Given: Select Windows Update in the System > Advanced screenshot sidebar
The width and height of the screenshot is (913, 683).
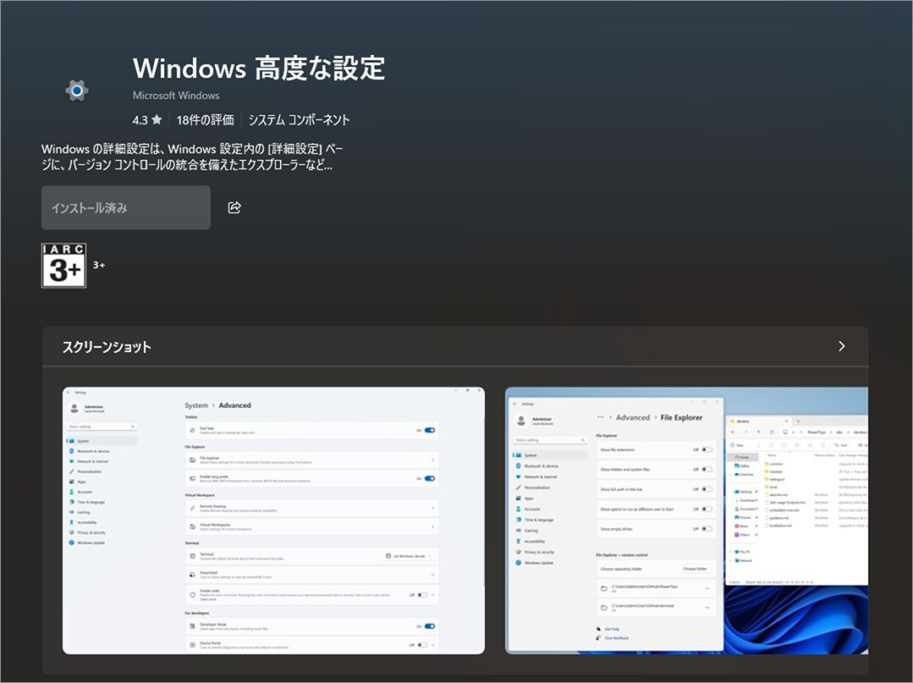Looking at the screenshot, I should point(92,543).
